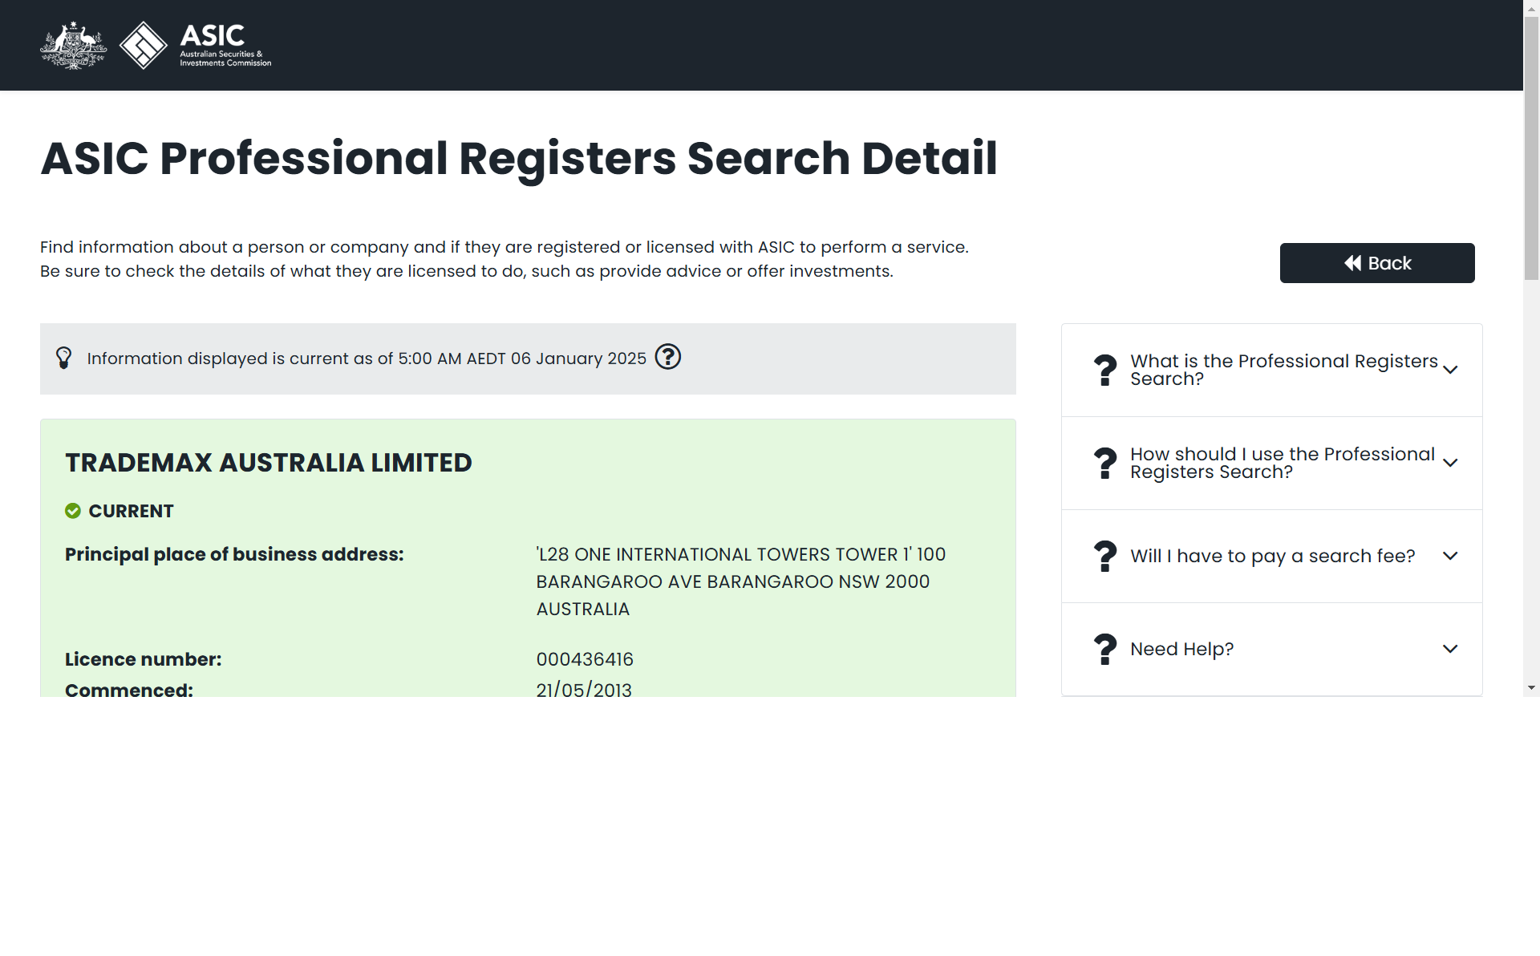Click the 'ASIC Professional Registers Search Detail' title

[x=519, y=158]
